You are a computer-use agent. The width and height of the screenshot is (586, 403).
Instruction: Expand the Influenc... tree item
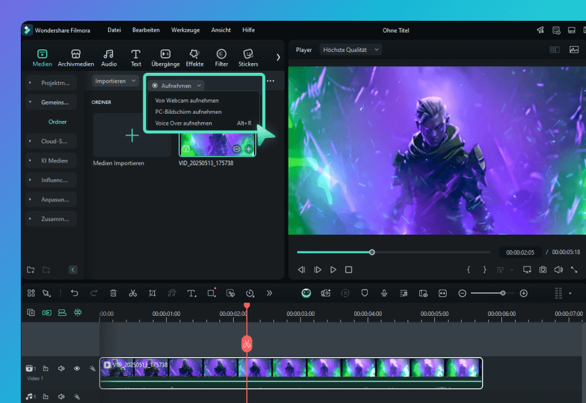[x=51, y=180]
